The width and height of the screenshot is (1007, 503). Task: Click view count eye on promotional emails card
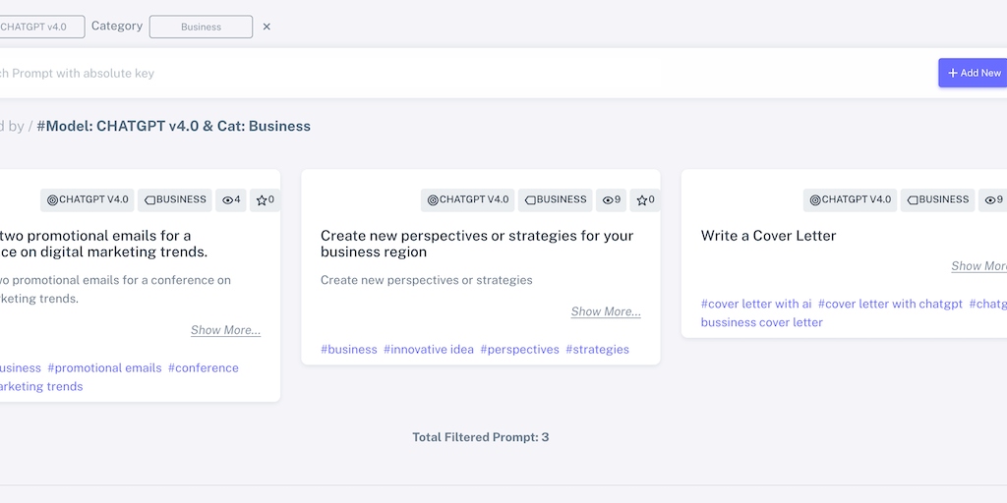[x=231, y=199]
